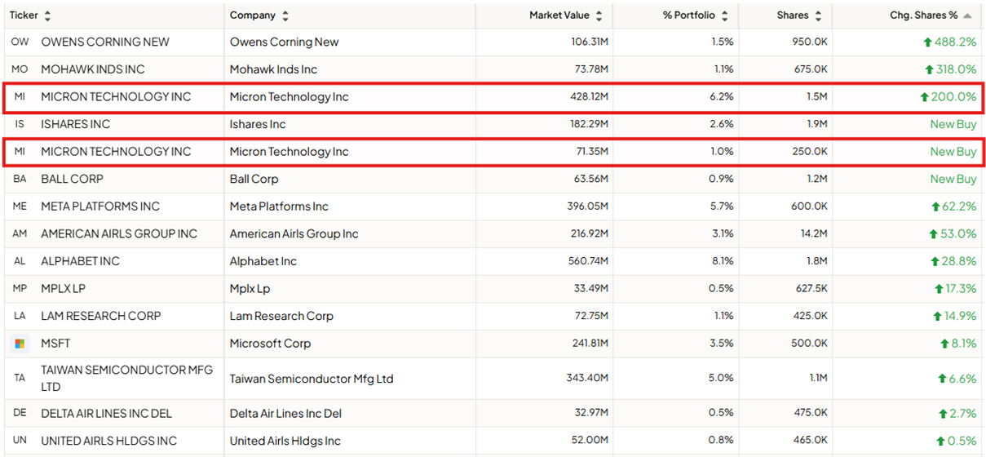
Task: Open the Meta Platforms Inc company link
Action: pos(279,206)
